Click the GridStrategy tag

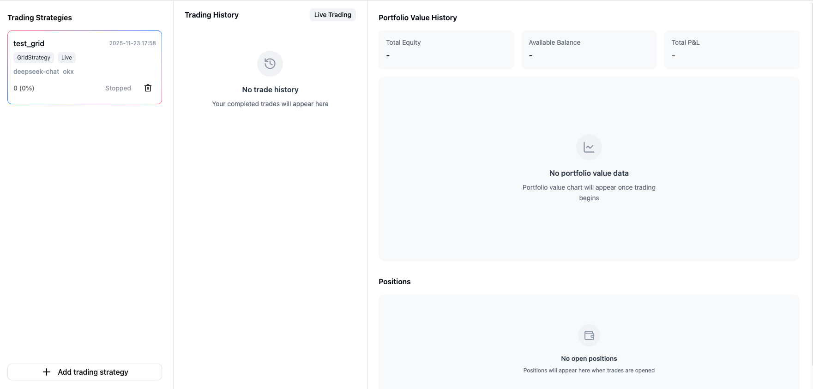34,58
